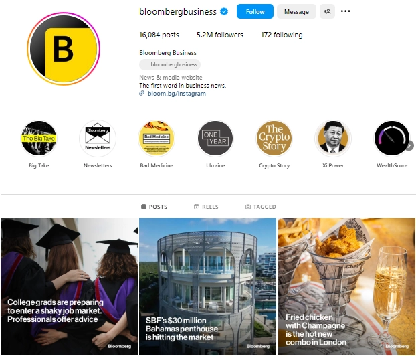Open the Newsletters story highlight
The width and height of the screenshot is (416, 356).
98,139
